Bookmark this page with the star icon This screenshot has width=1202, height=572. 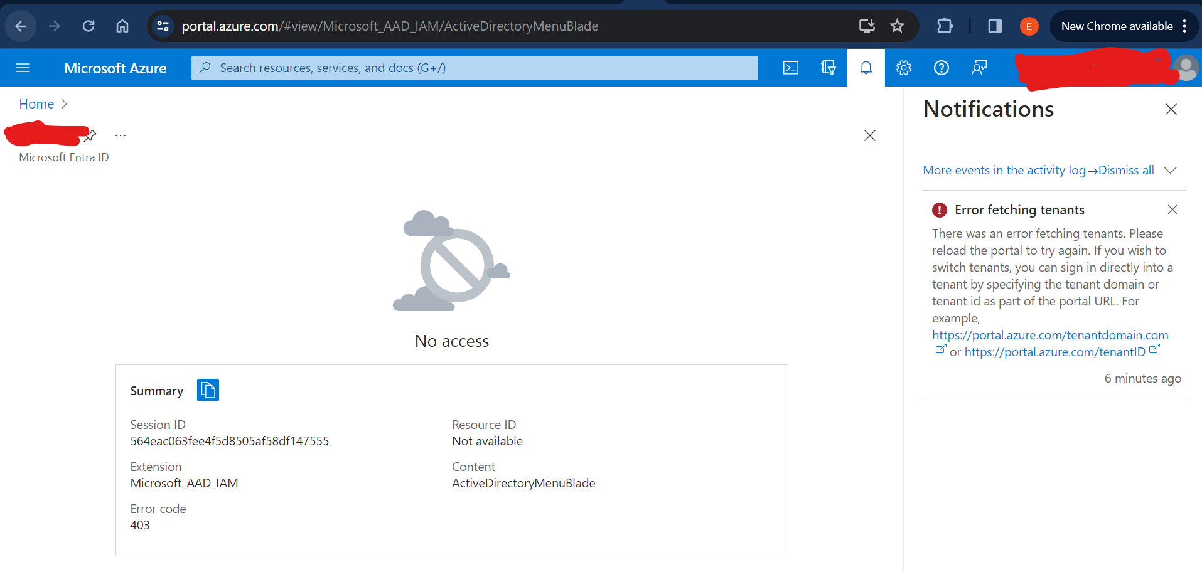point(897,26)
